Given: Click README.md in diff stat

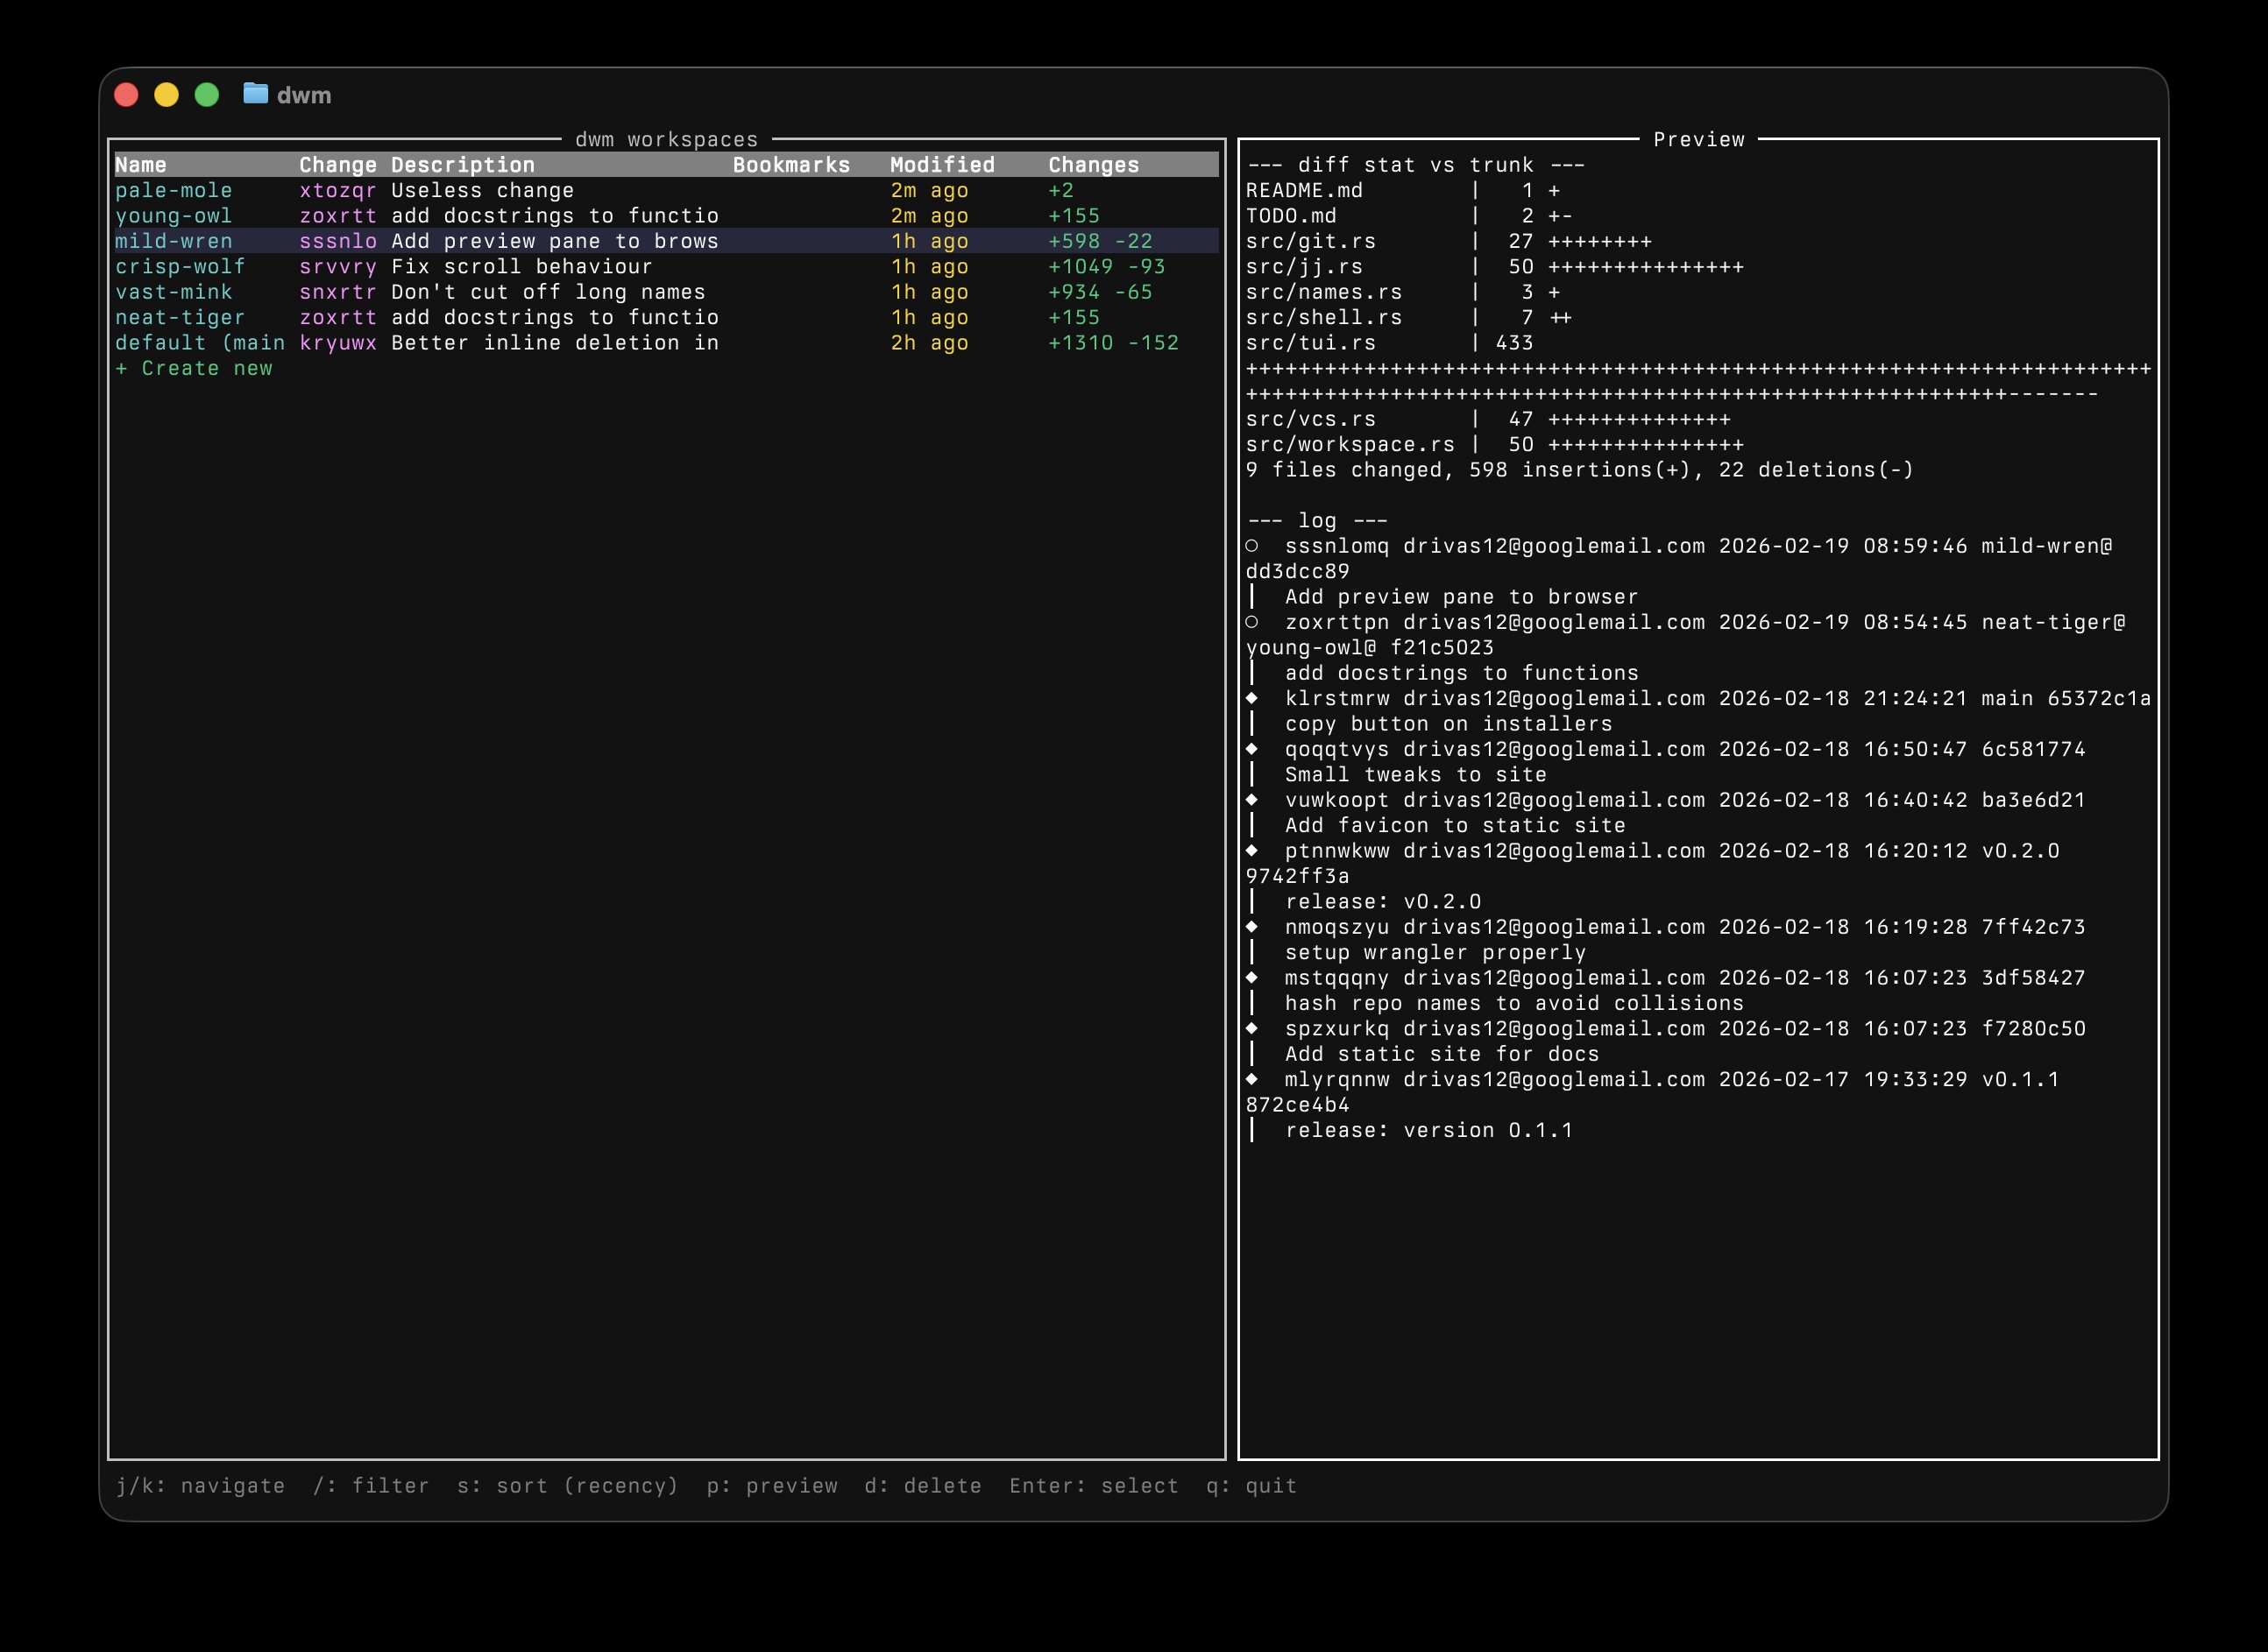Looking at the screenshot, I should pyautogui.click(x=1304, y=190).
